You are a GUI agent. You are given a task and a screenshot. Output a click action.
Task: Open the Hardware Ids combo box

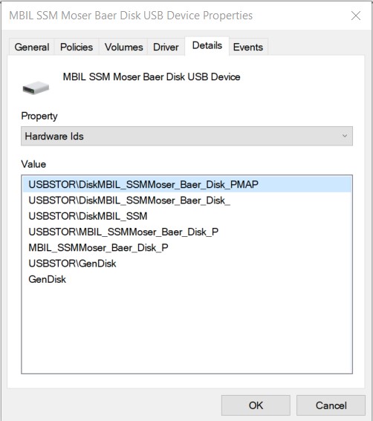tap(186, 136)
